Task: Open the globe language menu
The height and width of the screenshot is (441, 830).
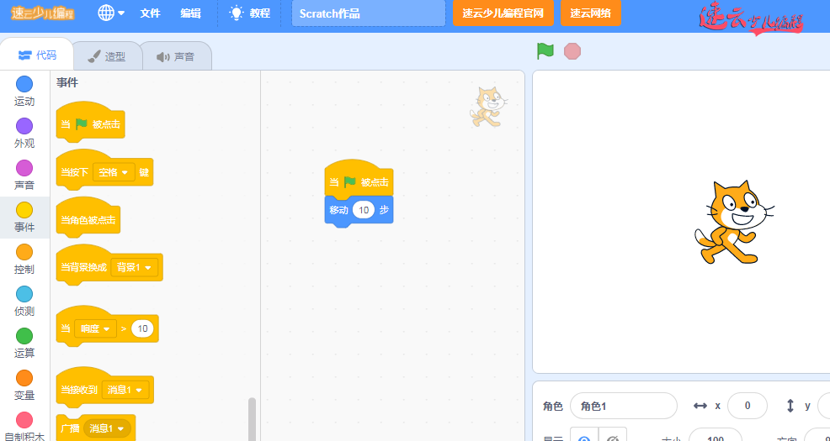Action: (111, 13)
